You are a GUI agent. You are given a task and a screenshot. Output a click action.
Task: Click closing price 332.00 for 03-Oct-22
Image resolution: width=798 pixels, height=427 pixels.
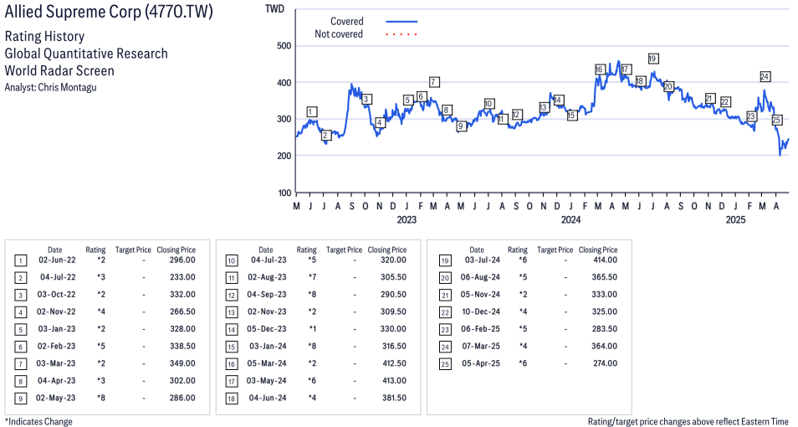182,295
